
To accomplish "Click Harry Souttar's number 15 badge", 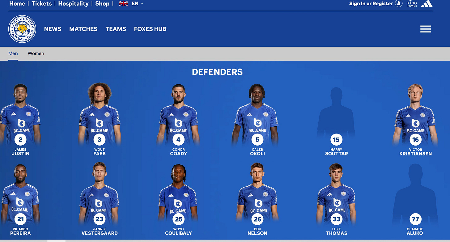I will click(x=336, y=140).
